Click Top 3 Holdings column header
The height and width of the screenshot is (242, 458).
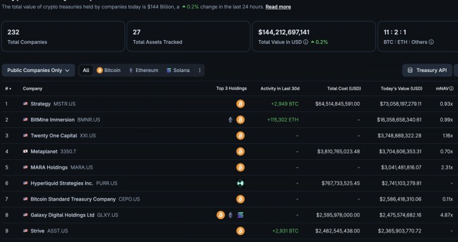232,89
